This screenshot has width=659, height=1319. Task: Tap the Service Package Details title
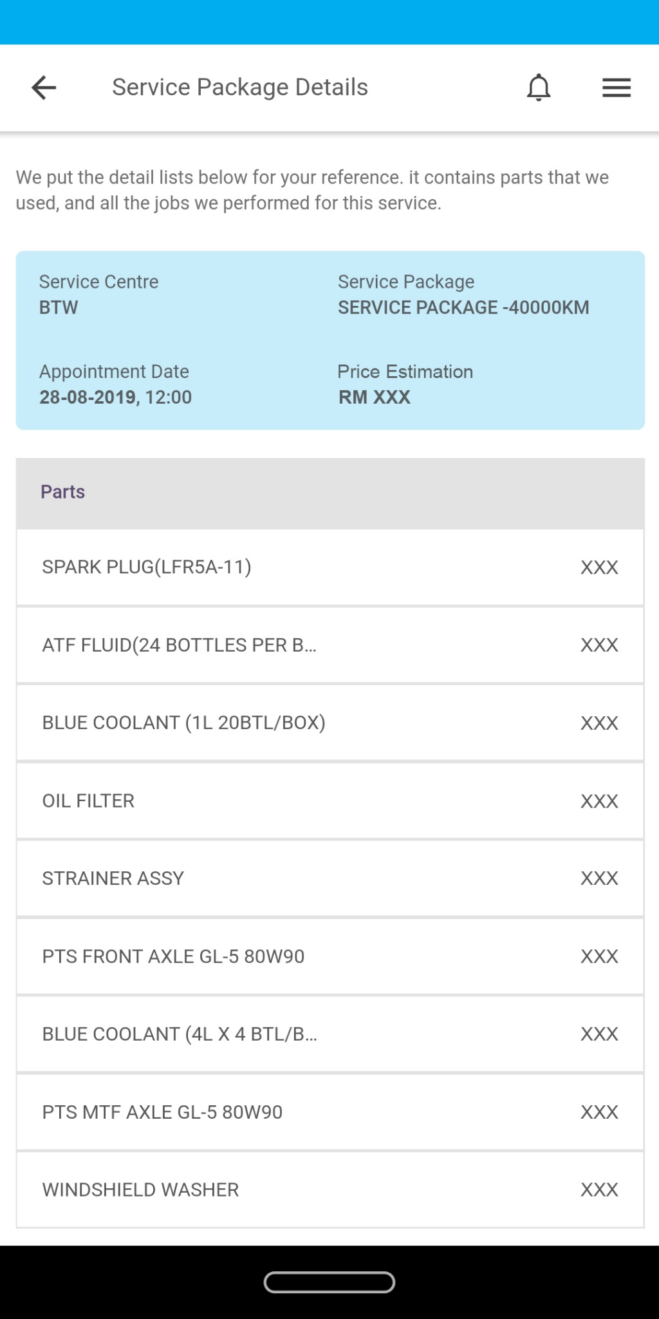click(240, 88)
